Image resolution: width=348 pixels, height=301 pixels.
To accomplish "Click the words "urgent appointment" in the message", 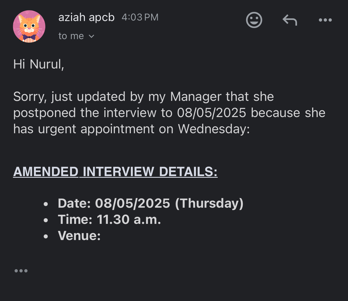I will 96,129.
